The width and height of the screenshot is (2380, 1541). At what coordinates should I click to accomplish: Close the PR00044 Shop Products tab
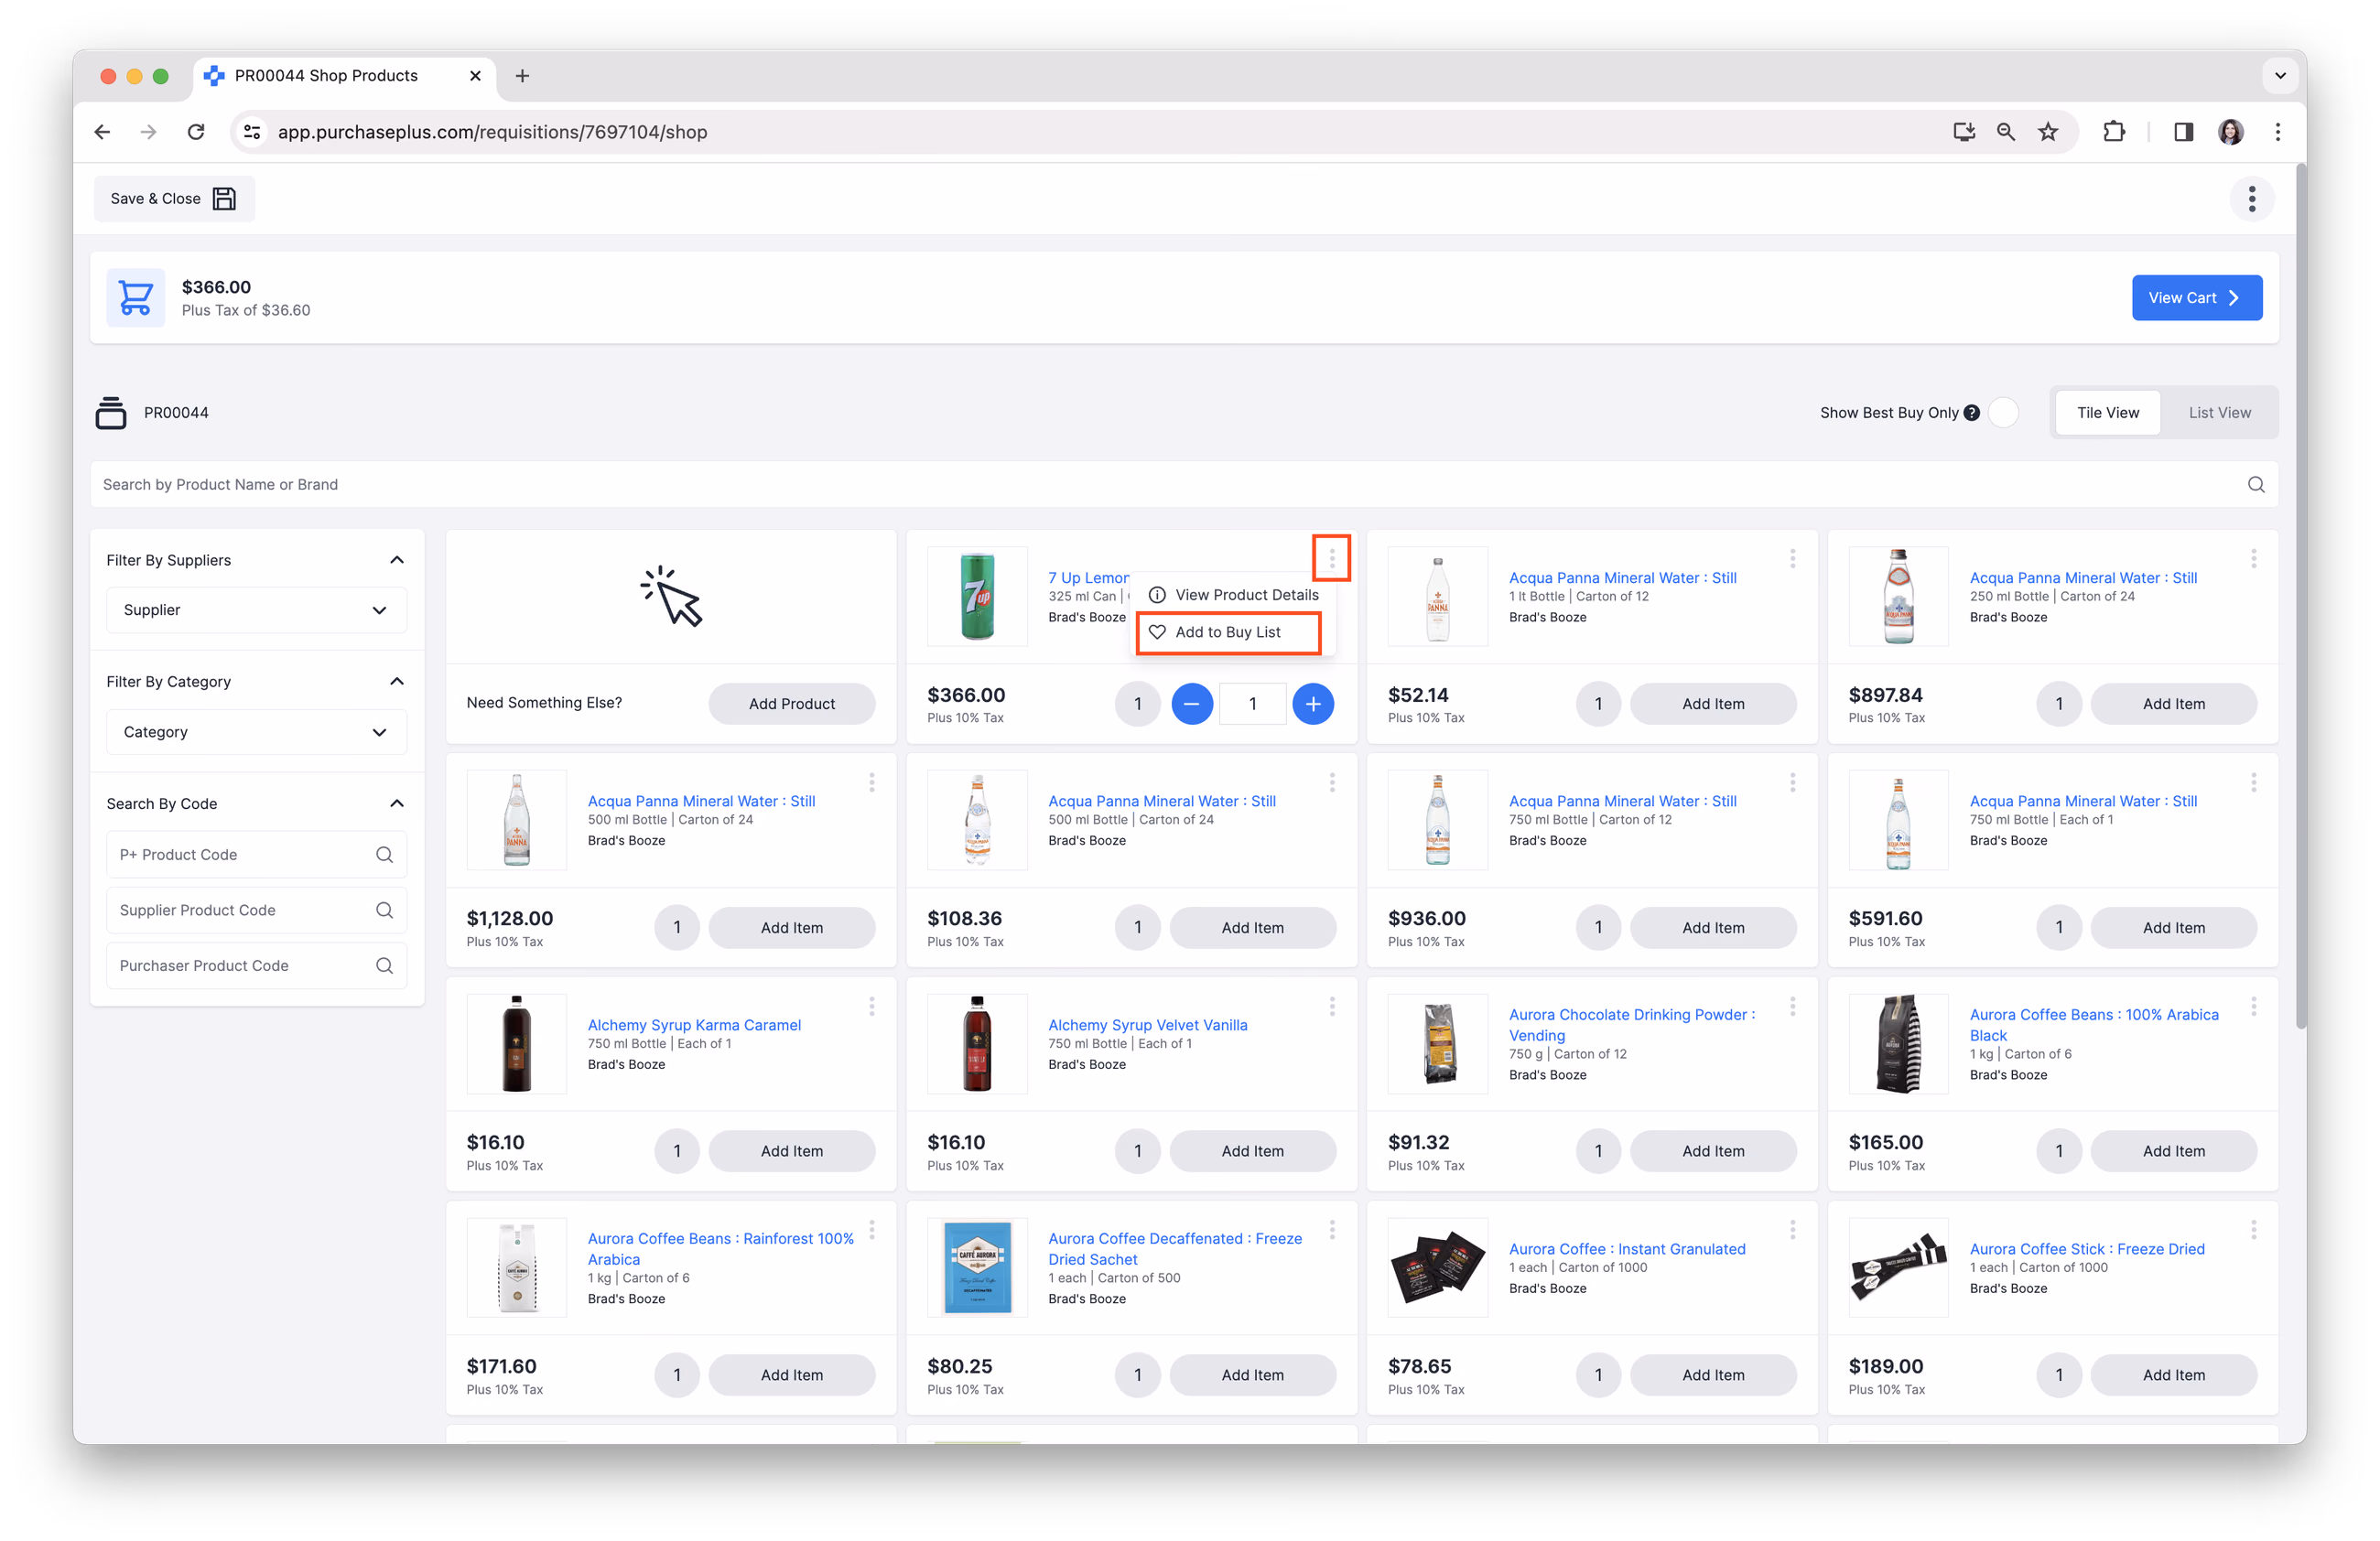pos(475,76)
